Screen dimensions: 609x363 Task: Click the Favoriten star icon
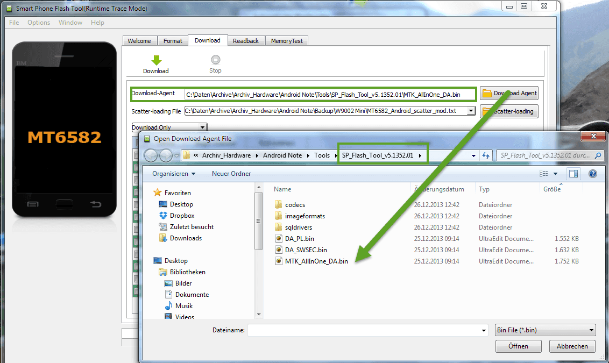point(157,193)
